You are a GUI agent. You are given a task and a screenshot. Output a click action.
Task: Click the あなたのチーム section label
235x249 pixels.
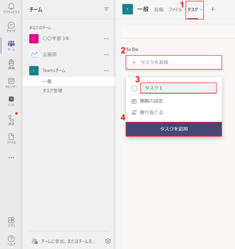point(40,28)
